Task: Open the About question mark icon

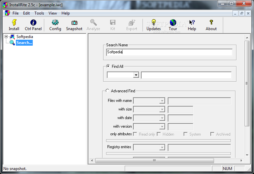Action: [211, 22]
